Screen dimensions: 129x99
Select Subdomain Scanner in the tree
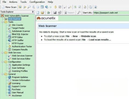point(21,31)
